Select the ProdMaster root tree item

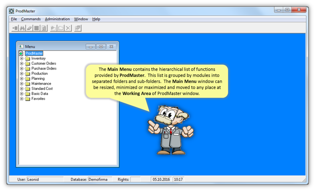click(34, 54)
